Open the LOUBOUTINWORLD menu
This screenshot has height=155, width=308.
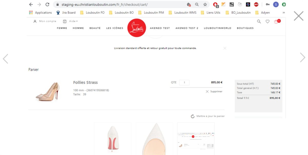tap(218, 28)
